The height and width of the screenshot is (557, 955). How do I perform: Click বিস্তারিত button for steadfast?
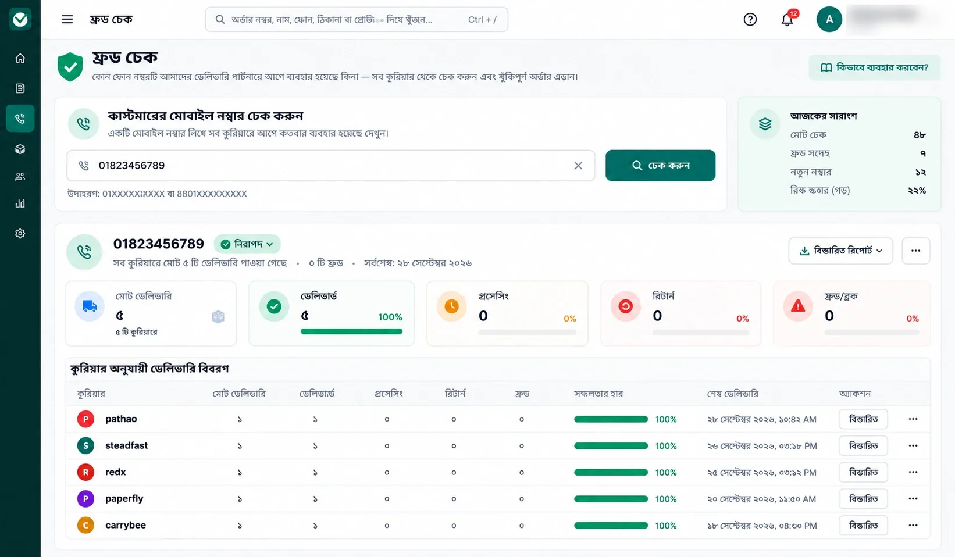(x=863, y=446)
